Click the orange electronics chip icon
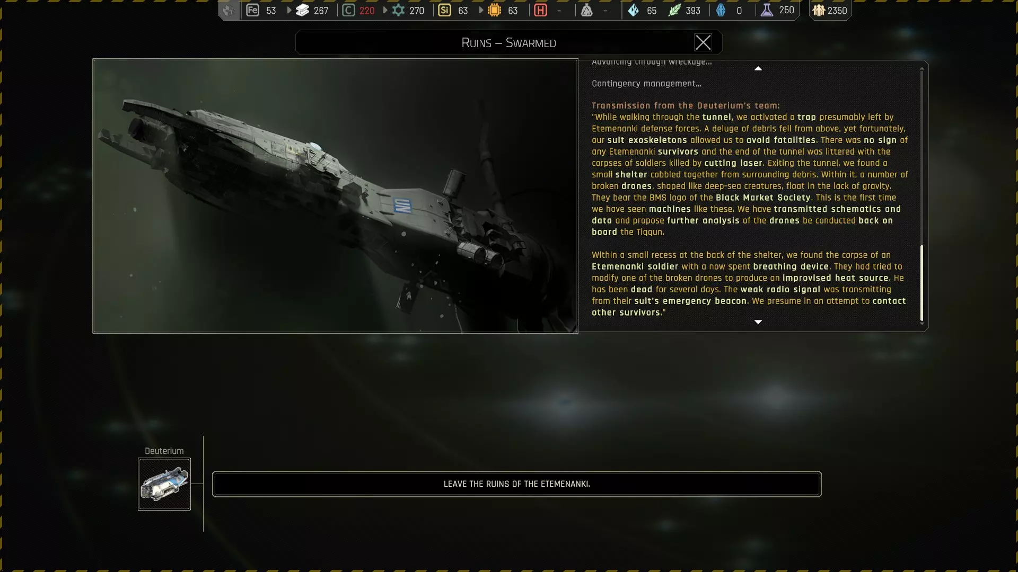This screenshot has height=572, width=1018. pyautogui.click(x=494, y=10)
